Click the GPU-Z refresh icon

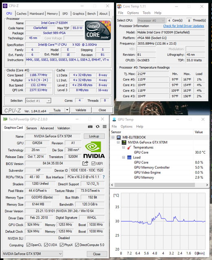tap(98, 127)
